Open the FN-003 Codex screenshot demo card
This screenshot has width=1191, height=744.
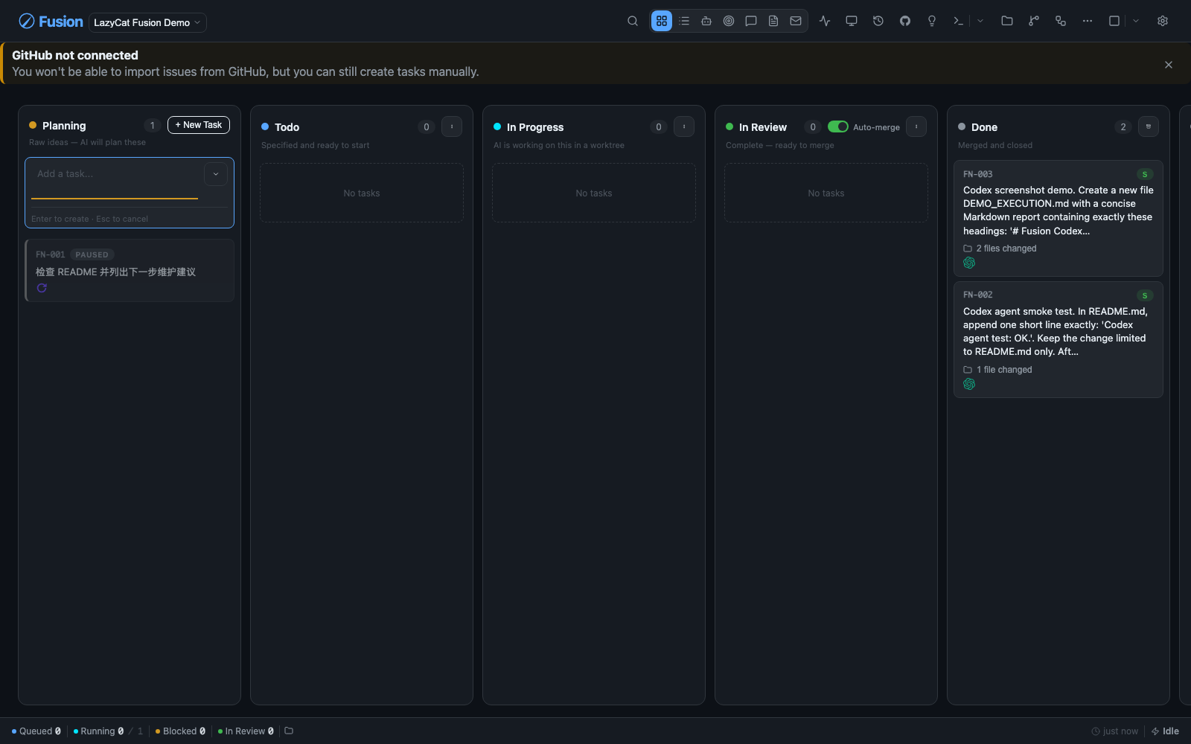(1059, 218)
